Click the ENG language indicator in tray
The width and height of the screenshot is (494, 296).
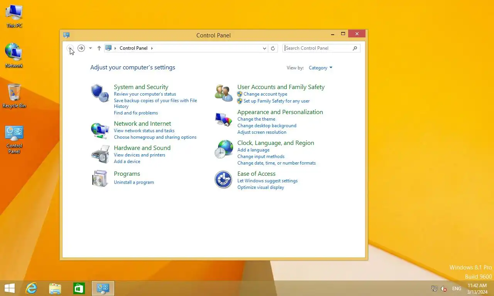[x=457, y=289]
